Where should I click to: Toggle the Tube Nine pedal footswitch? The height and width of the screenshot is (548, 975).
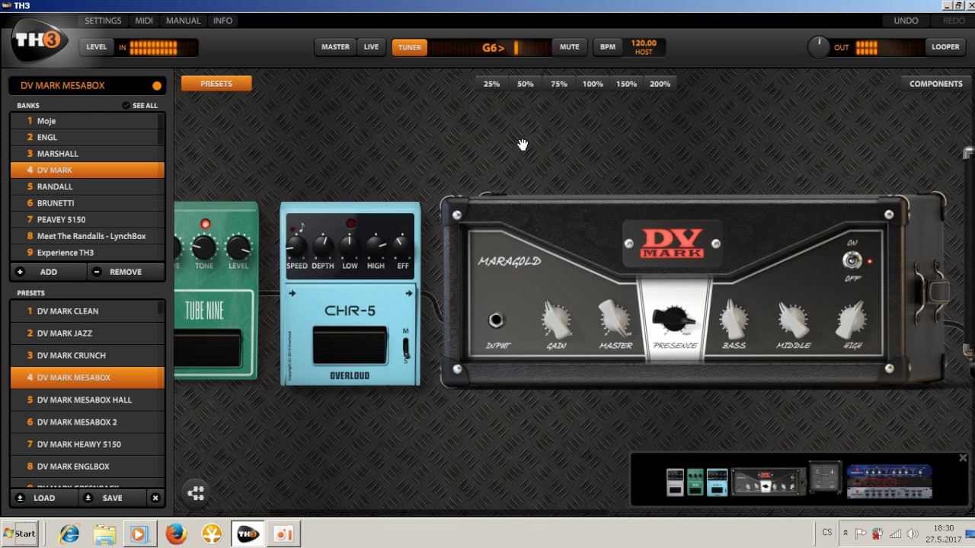pyautogui.click(x=208, y=349)
